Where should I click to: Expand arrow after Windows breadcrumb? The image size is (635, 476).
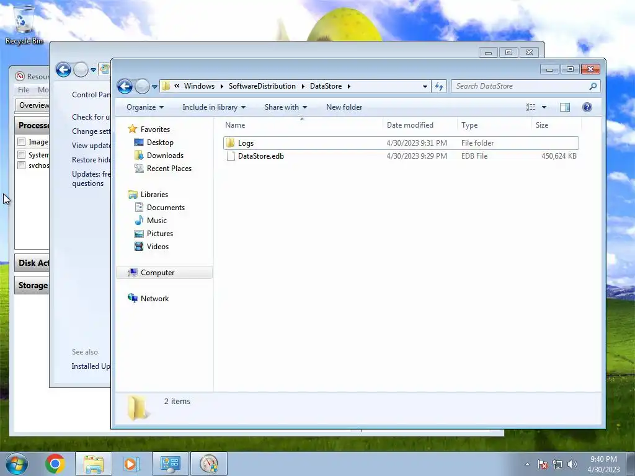[221, 86]
